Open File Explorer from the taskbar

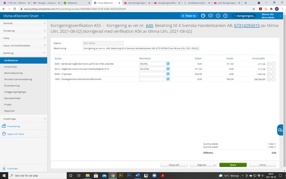coord(88,175)
